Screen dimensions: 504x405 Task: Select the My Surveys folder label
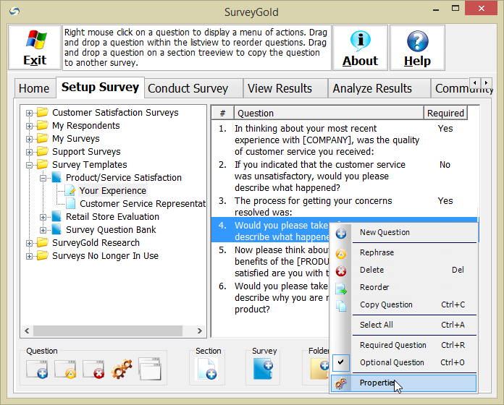(76, 139)
